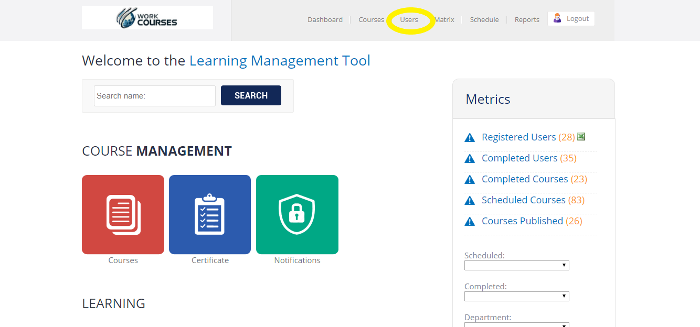Open the Registered Users metrics link

tap(518, 137)
